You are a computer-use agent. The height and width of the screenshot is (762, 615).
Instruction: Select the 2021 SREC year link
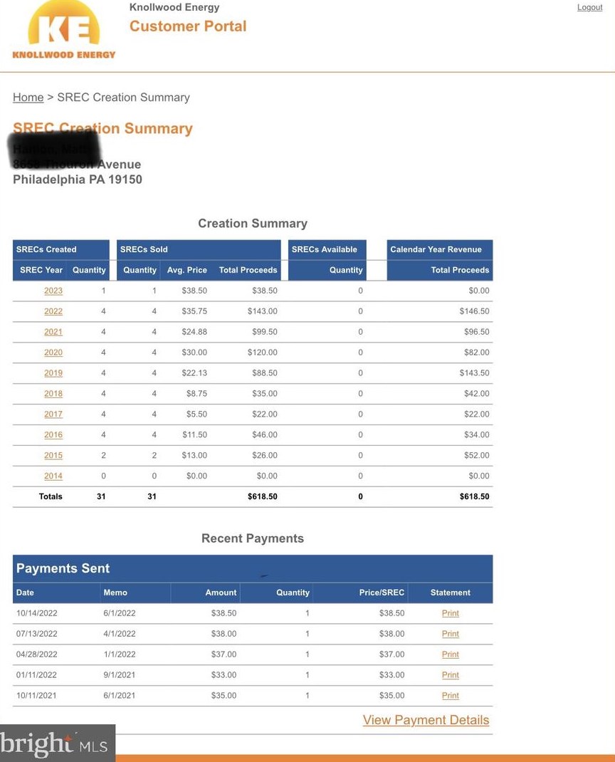click(53, 332)
